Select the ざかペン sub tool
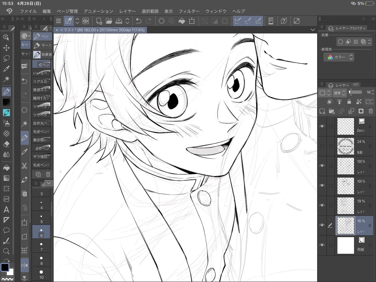The height and width of the screenshot is (282, 376). [x=41, y=148]
